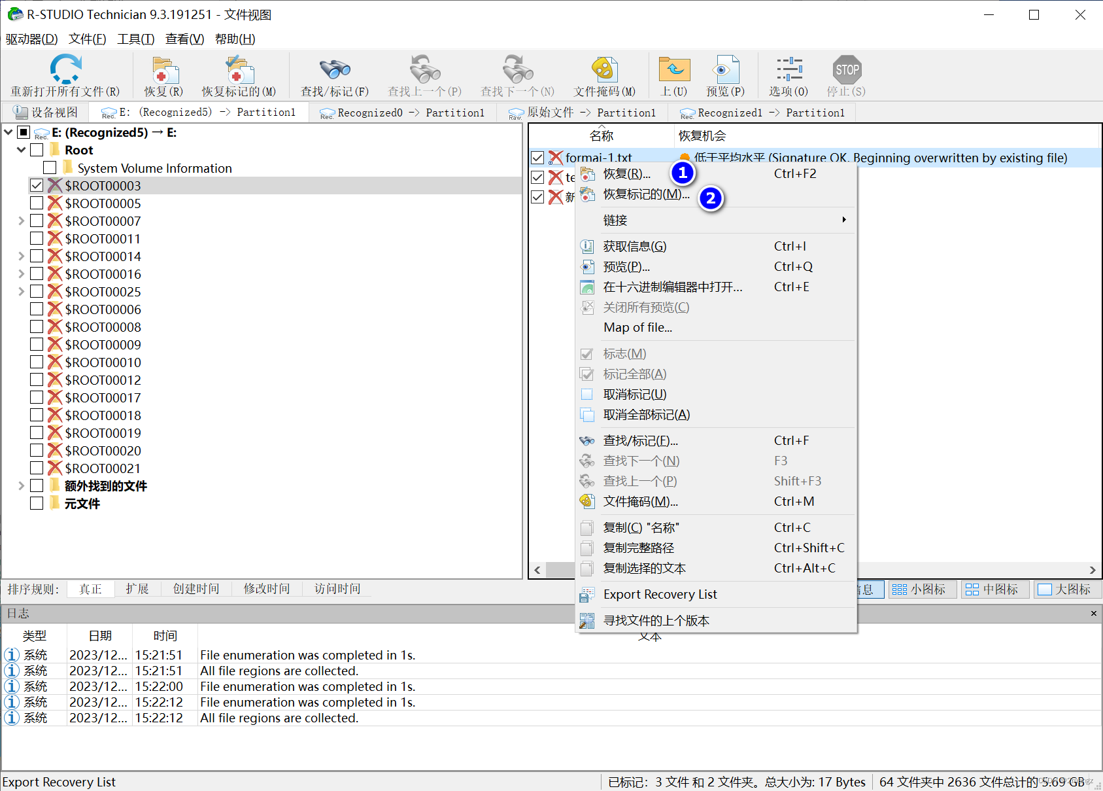This screenshot has height=791, width=1103.
Task: Expand the 额外找到的文件 folder
Action: click(x=22, y=486)
